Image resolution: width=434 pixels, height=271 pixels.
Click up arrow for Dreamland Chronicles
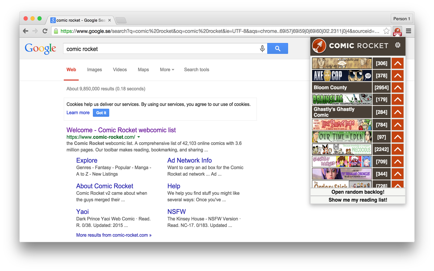pyautogui.click(x=397, y=174)
